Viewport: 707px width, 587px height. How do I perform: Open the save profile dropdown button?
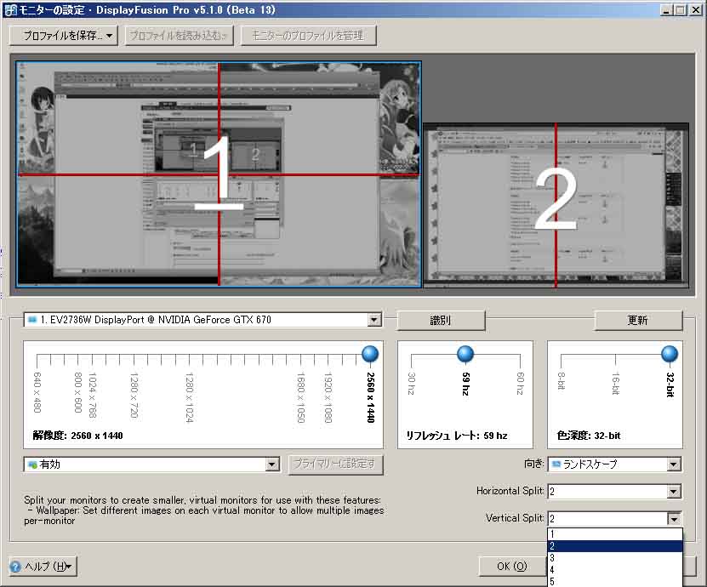[63, 36]
